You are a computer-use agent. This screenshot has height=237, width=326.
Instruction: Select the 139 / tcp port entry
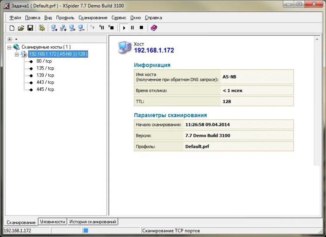point(45,75)
